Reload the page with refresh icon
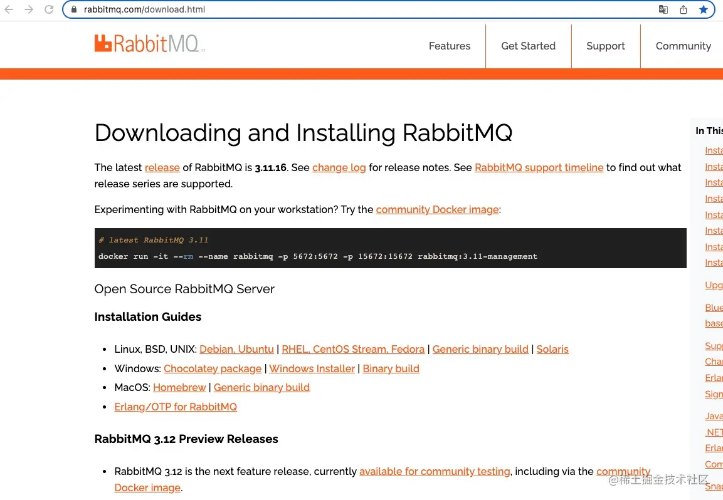 (x=49, y=9)
